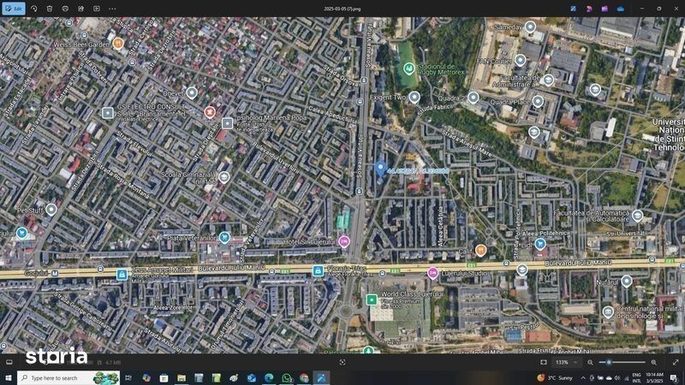
Task: Click the OneDrive cloud icon
Action: tap(620, 9)
